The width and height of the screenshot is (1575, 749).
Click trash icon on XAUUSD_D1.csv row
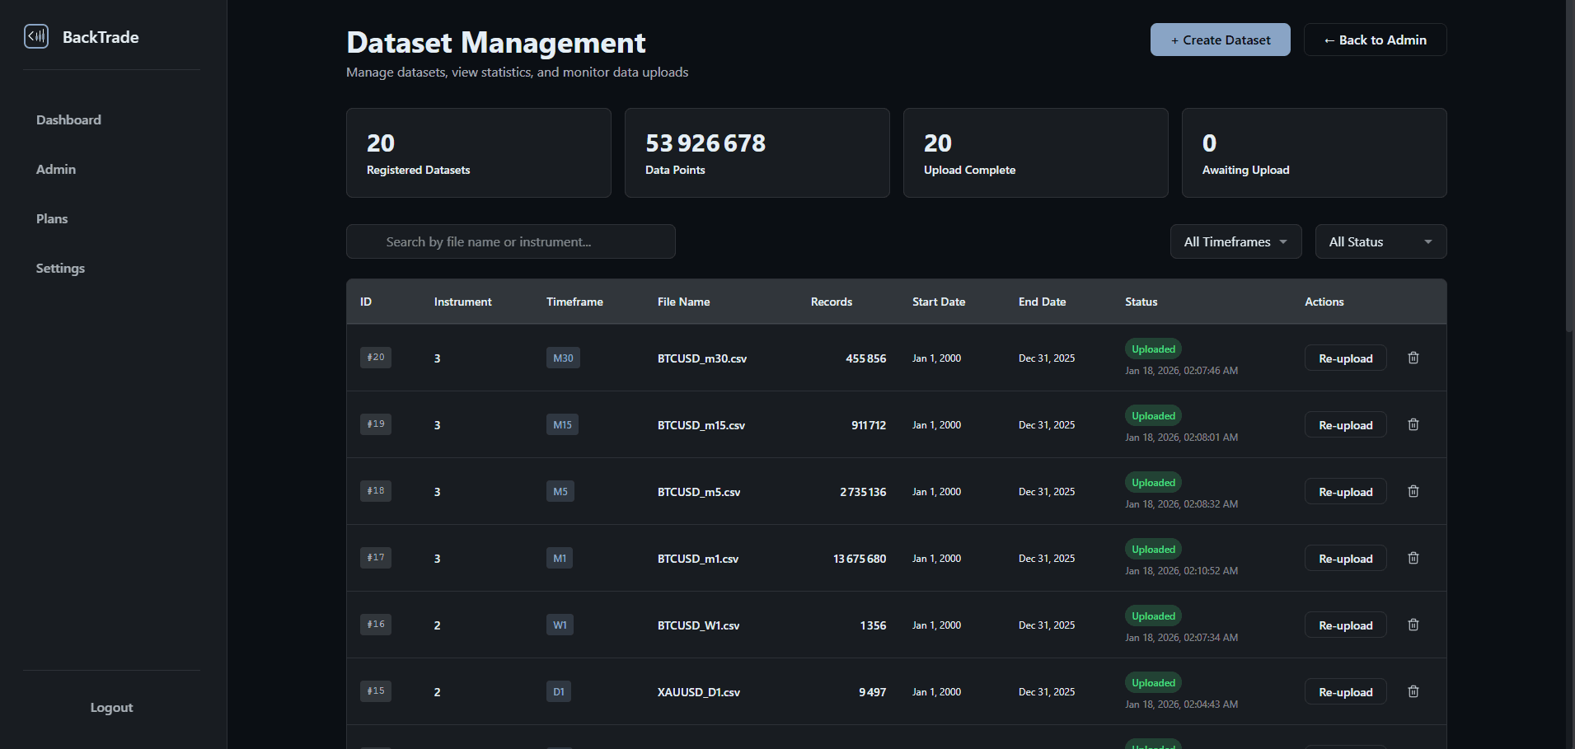tap(1413, 691)
